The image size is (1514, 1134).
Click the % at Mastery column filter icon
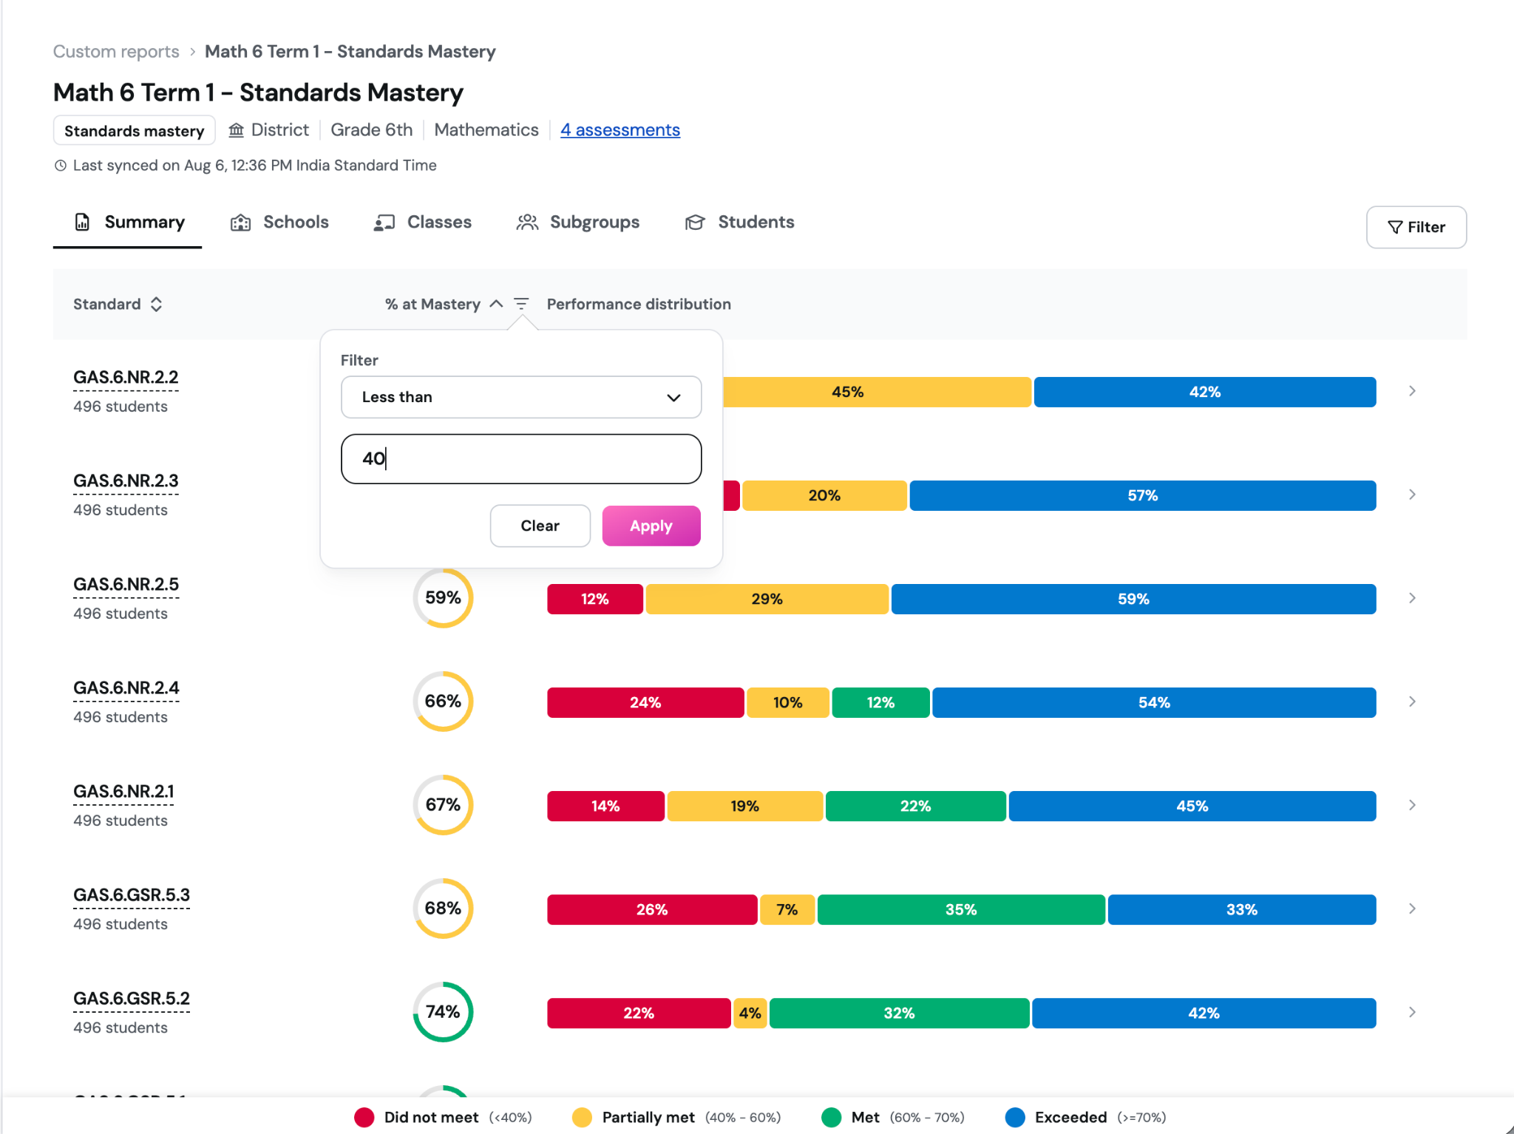[x=521, y=304]
